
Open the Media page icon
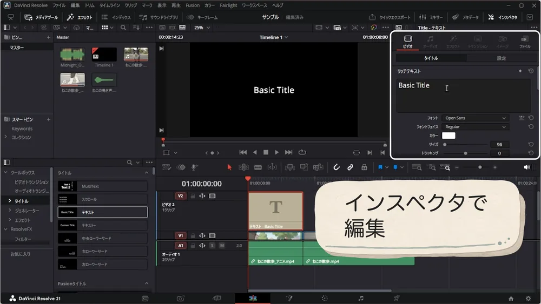tap(145, 299)
